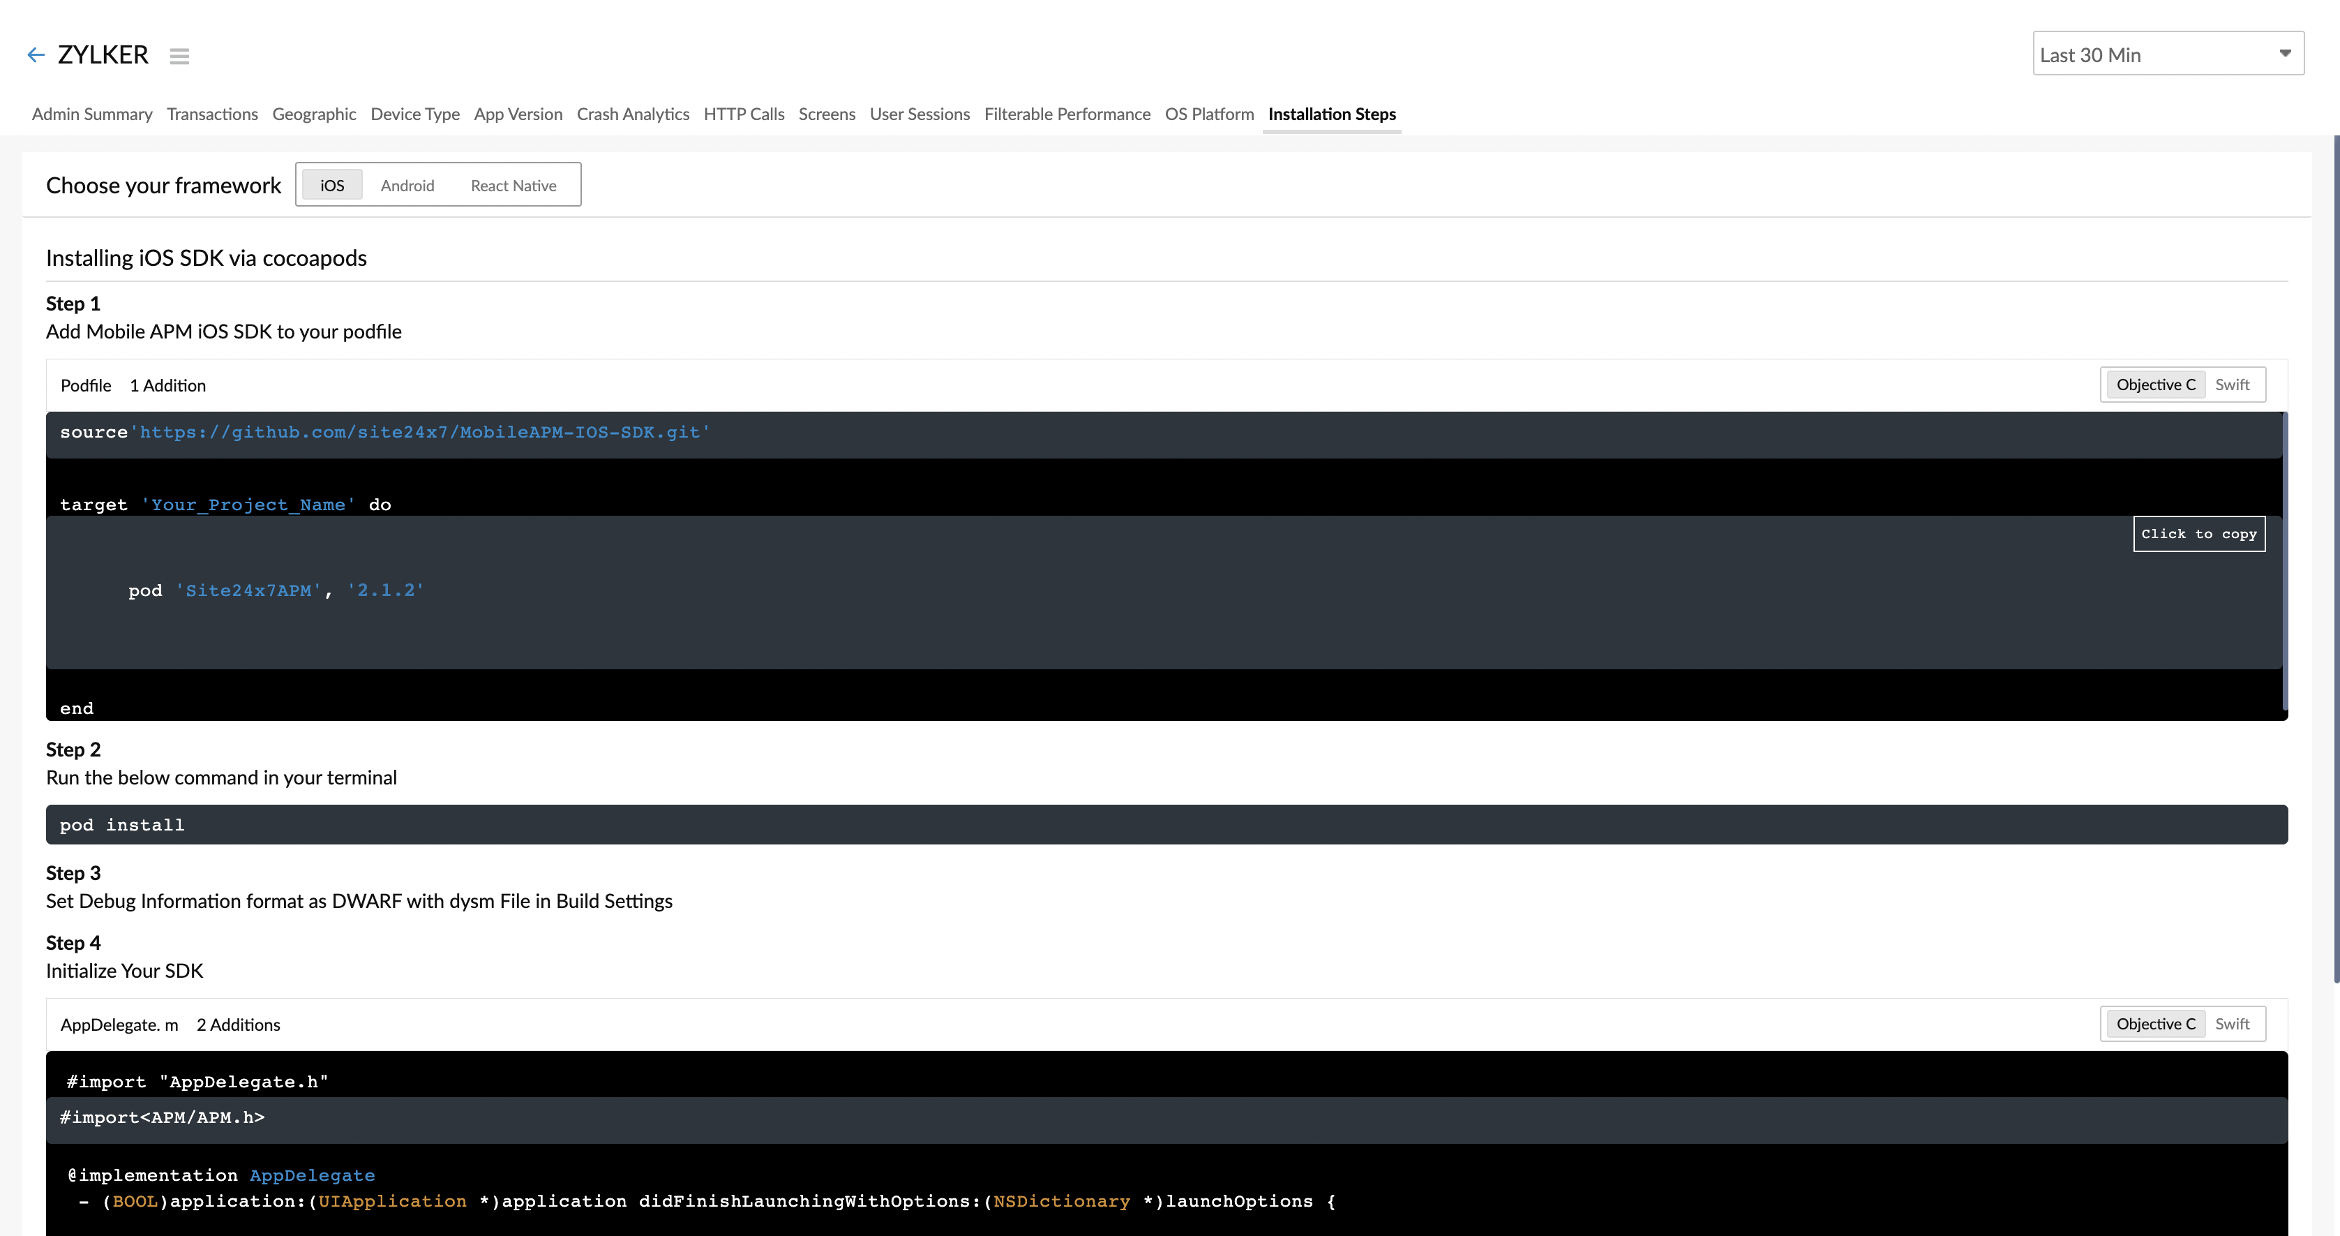The height and width of the screenshot is (1236, 2340).
Task: Go to the OS Platform tab
Action: 1208,114
